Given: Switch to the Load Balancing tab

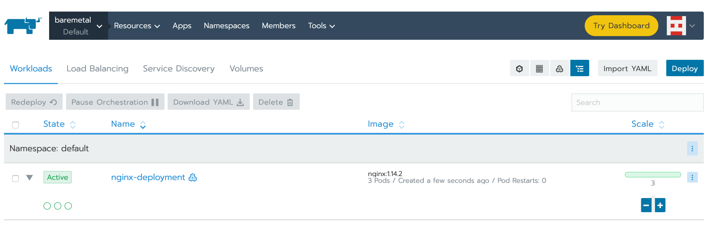Looking at the screenshot, I should (97, 69).
